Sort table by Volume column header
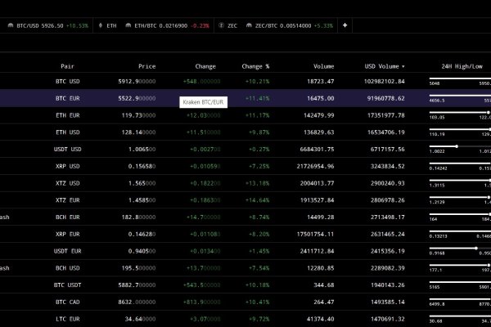Screen dimensions: 491x327 tap(322, 65)
